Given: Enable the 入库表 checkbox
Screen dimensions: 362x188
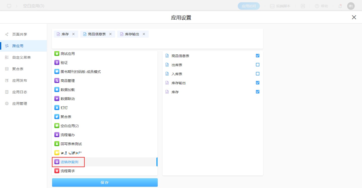Looking at the screenshot, I should tap(257, 74).
